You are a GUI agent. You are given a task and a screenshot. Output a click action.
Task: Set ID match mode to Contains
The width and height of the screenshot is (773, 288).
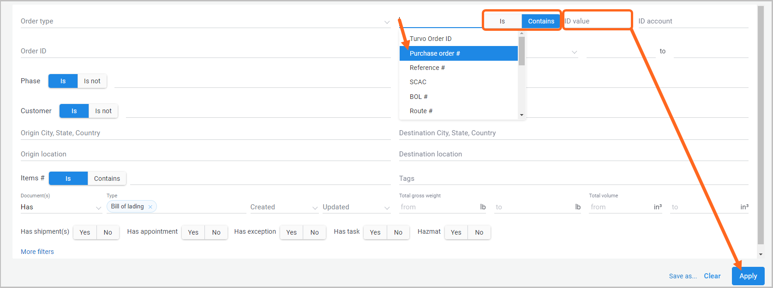point(541,21)
